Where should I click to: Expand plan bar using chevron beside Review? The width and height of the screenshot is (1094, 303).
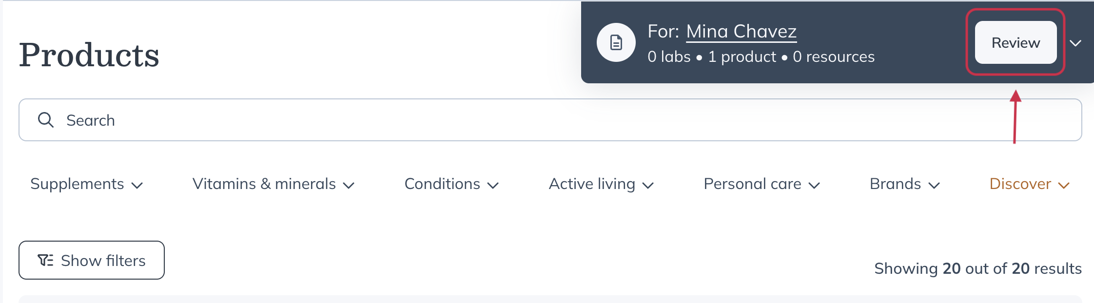point(1075,43)
